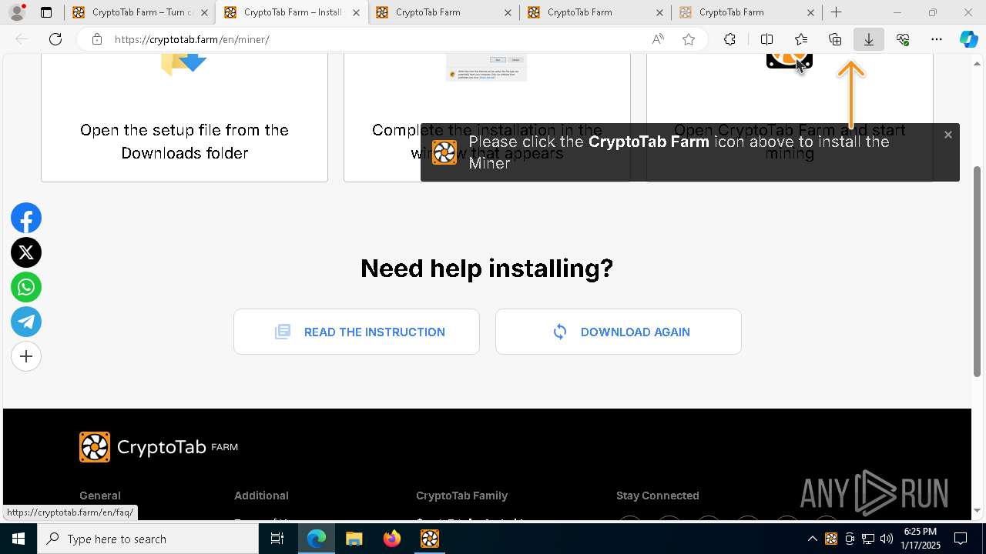Viewport: 986px width, 554px height.
Task: Show hidden system tray icons
Action: click(x=812, y=539)
